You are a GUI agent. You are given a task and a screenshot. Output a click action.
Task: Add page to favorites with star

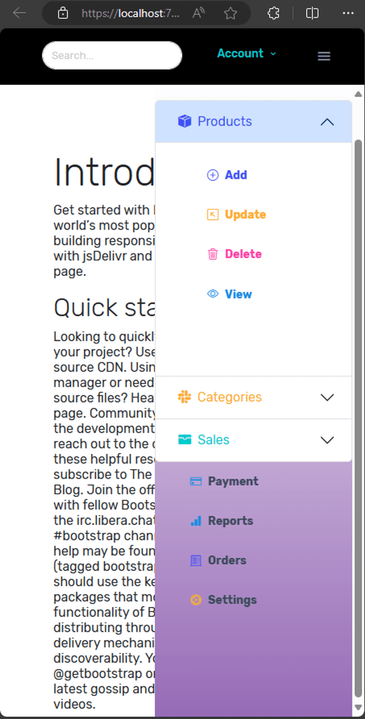[x=230, y=13]
